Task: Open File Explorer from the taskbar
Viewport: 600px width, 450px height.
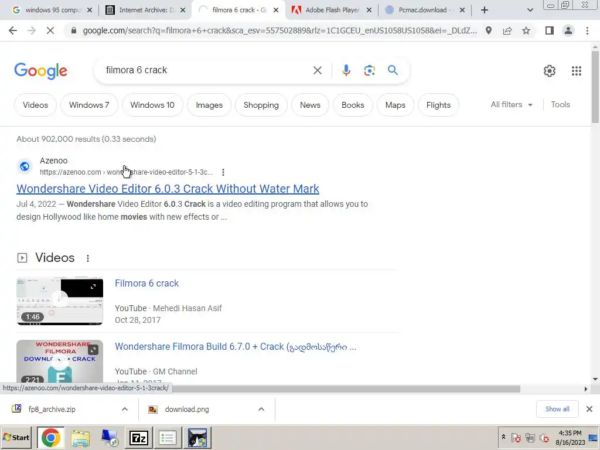Action: pos(80,438)
